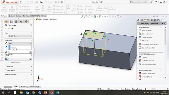169x95 pixels.
Task: Open the Reference Geometry tool
Action: (x=99, y=8)
